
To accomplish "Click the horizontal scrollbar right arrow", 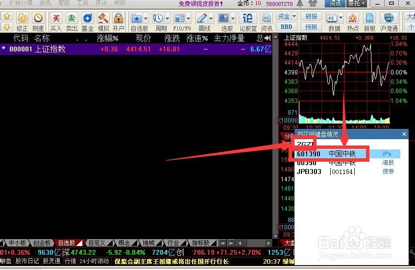I will pyautogui.click(x=269, y=243).
